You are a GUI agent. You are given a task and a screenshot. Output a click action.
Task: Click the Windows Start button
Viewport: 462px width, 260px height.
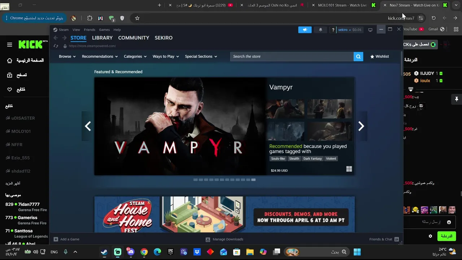(357, 252)
